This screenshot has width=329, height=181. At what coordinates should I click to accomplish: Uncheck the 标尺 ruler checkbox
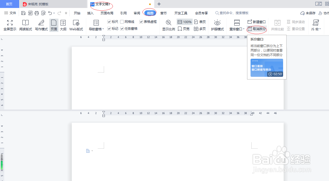coord(109,22)
